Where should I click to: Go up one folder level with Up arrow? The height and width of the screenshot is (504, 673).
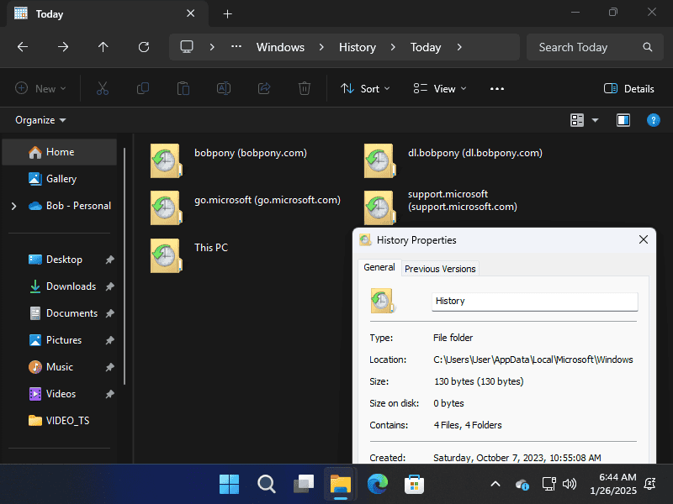(103, 47)
